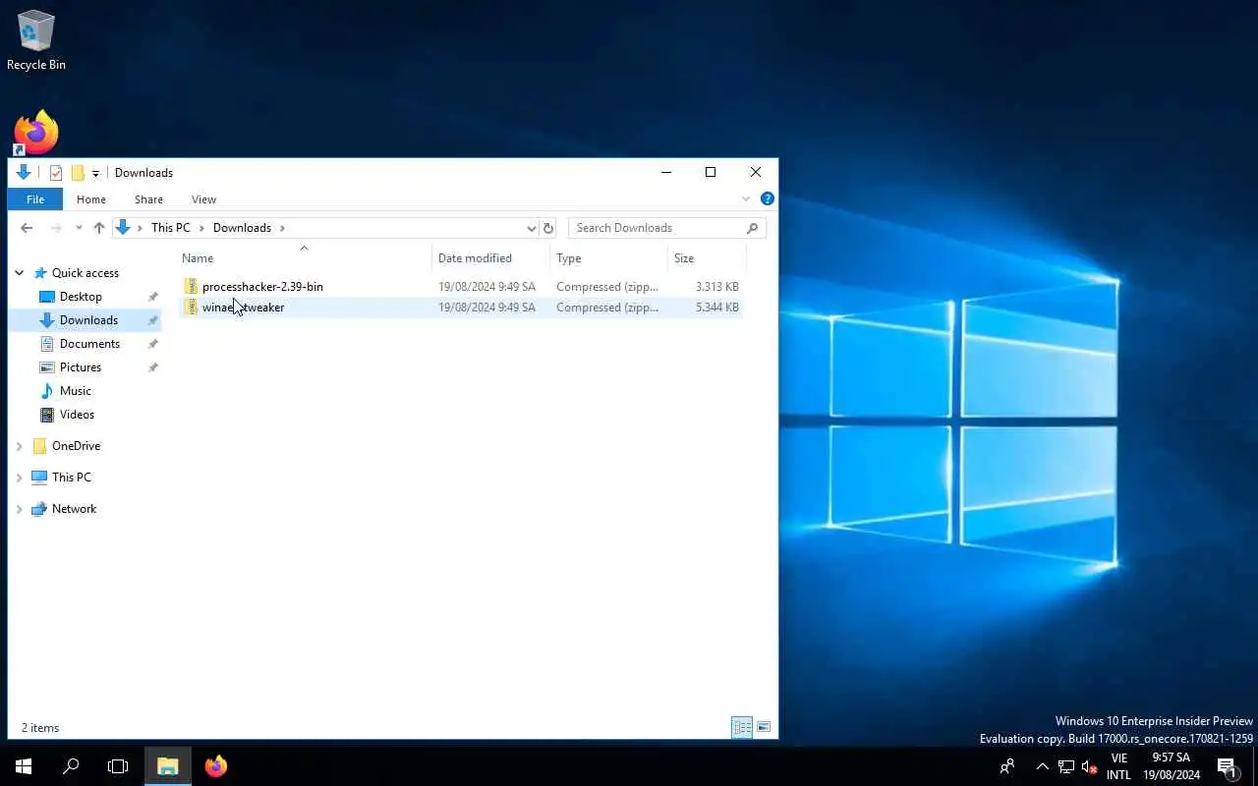Show hidden system tray icons
Viewport: 1258px width, 786px height.
coord(1043,766)
